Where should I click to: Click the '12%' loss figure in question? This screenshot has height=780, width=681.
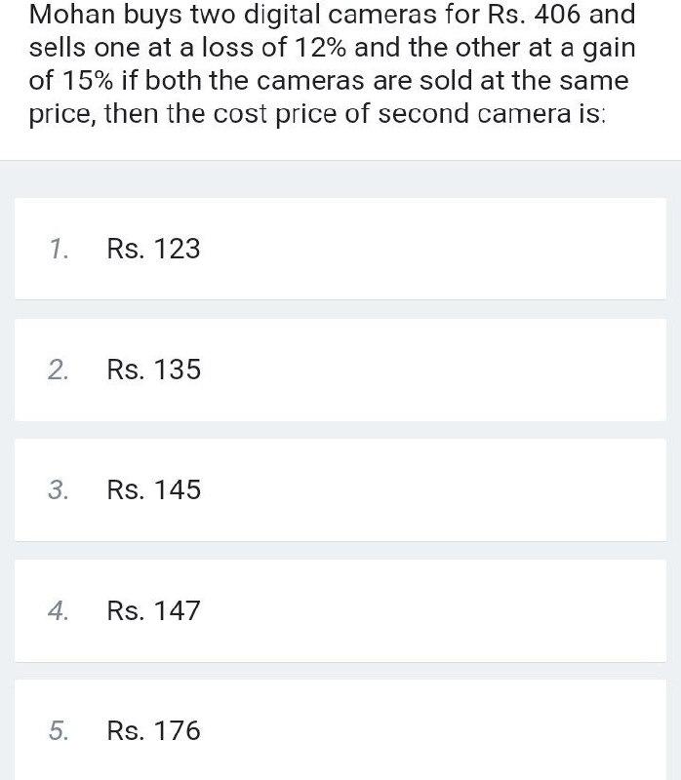pos(321,48)
